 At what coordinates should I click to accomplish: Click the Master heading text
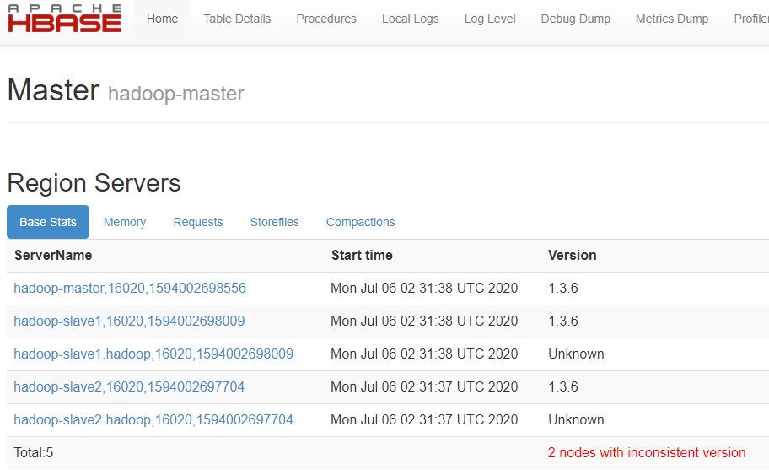coord(53,90)
